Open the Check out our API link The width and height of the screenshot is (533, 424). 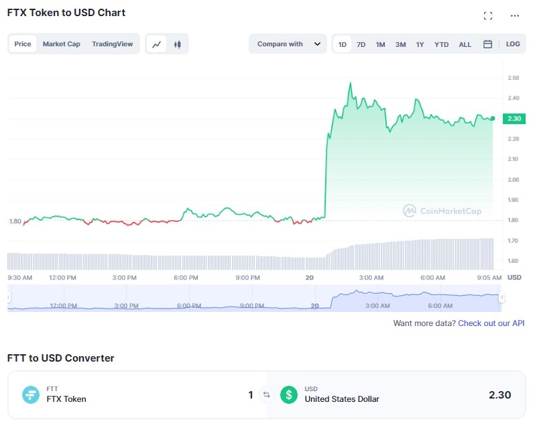click(492, 323)
